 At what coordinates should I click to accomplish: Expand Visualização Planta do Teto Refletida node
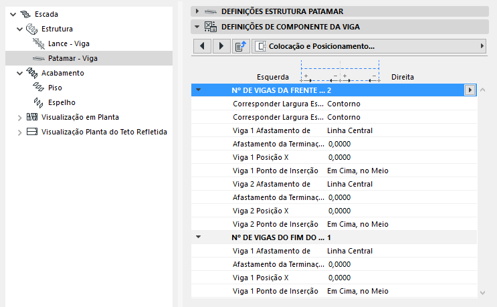pos(19,132)
